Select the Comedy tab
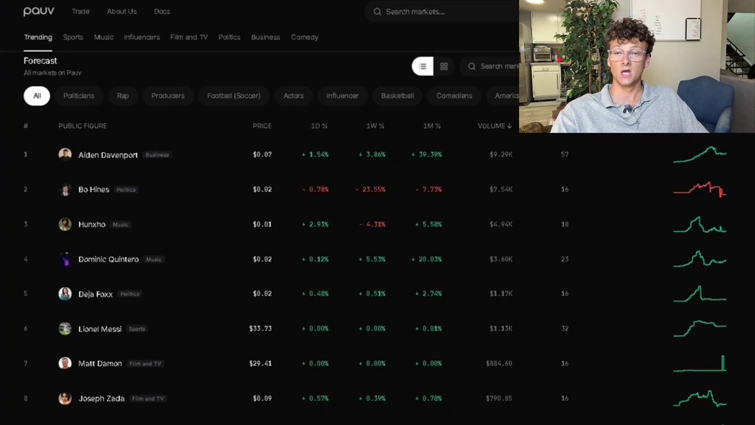Screen dimensions: 755x425 click(x=305, y=37)
